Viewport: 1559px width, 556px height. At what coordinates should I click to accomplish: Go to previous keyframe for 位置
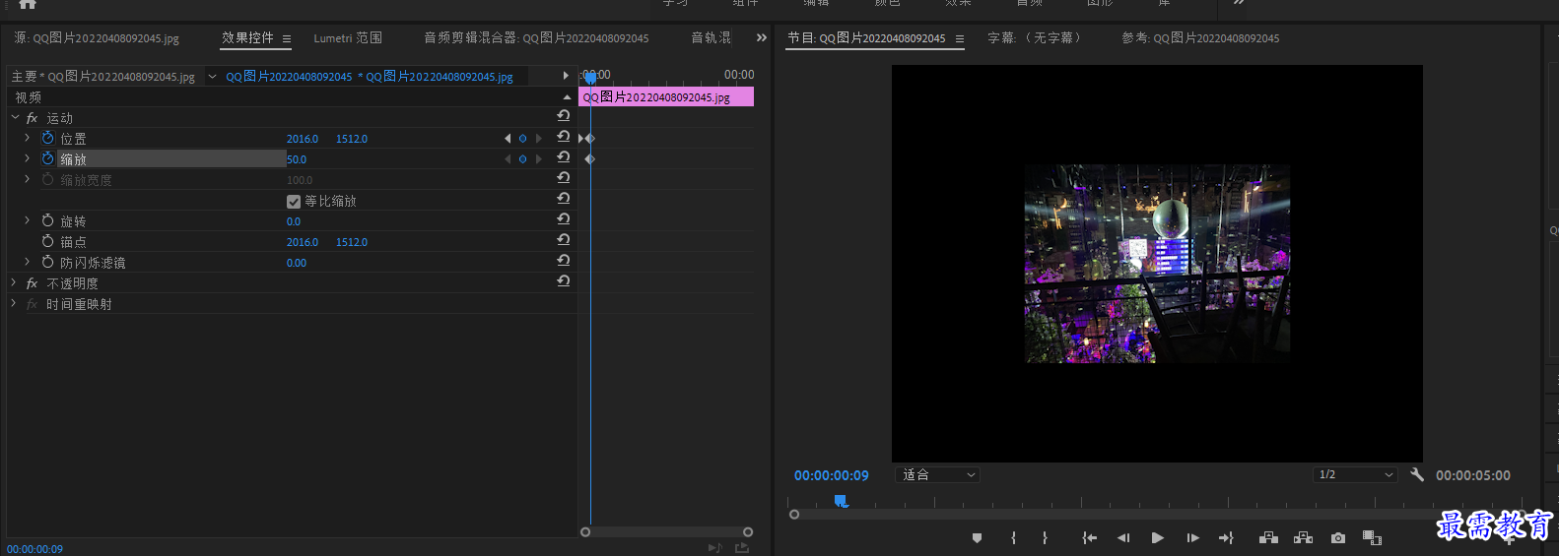click(508, 139)
